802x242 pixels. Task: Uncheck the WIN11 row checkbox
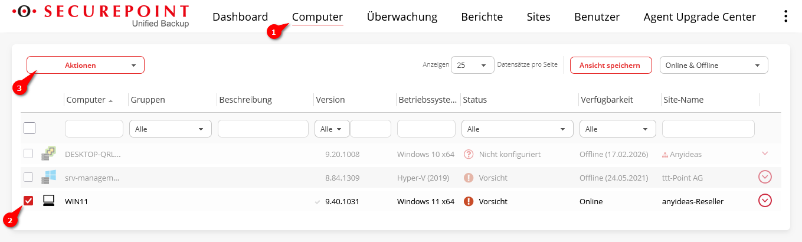point(28,201)
